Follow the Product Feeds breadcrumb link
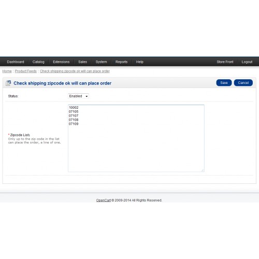 26,71
